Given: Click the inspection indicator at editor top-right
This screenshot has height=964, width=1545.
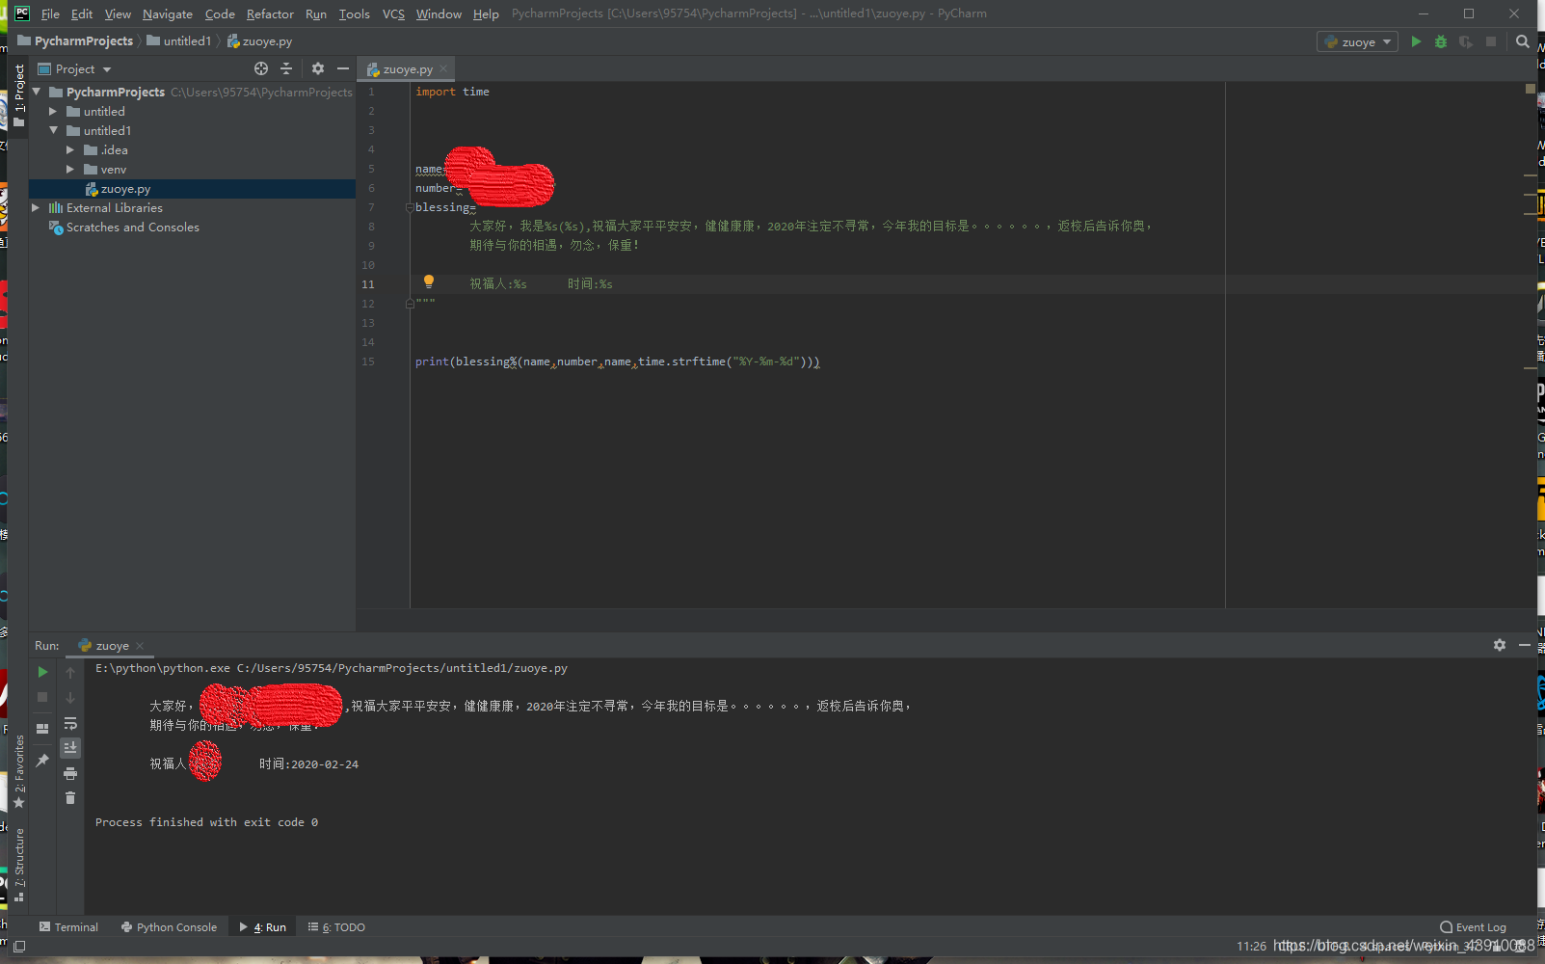Looking at the screenshot, I should [x=1531, y=89].
